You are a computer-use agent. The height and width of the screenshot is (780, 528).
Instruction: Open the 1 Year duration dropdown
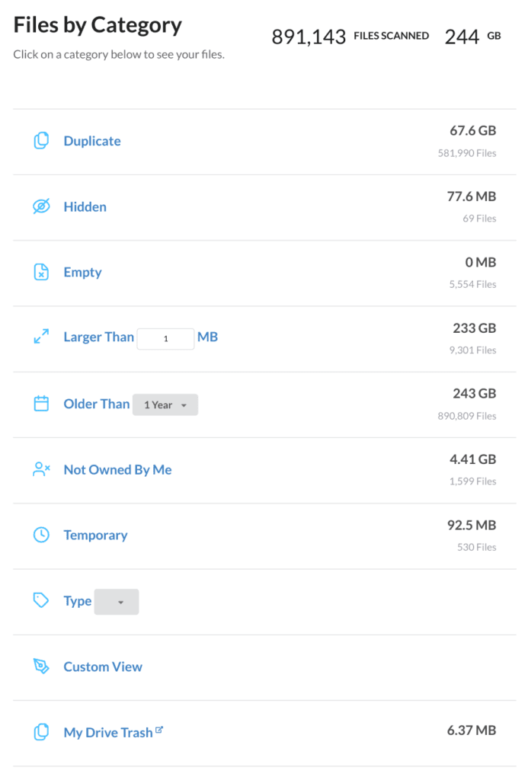[x=165, y=404]
